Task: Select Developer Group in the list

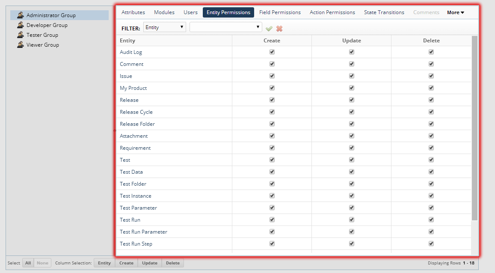Action: [59, 25]
